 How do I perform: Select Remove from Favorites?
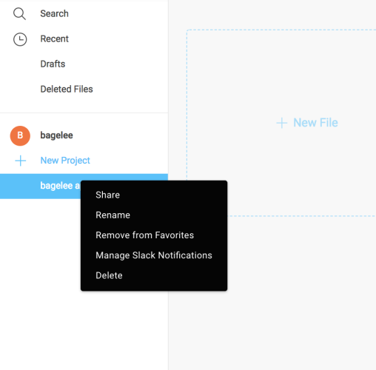[x=145, y=235]
